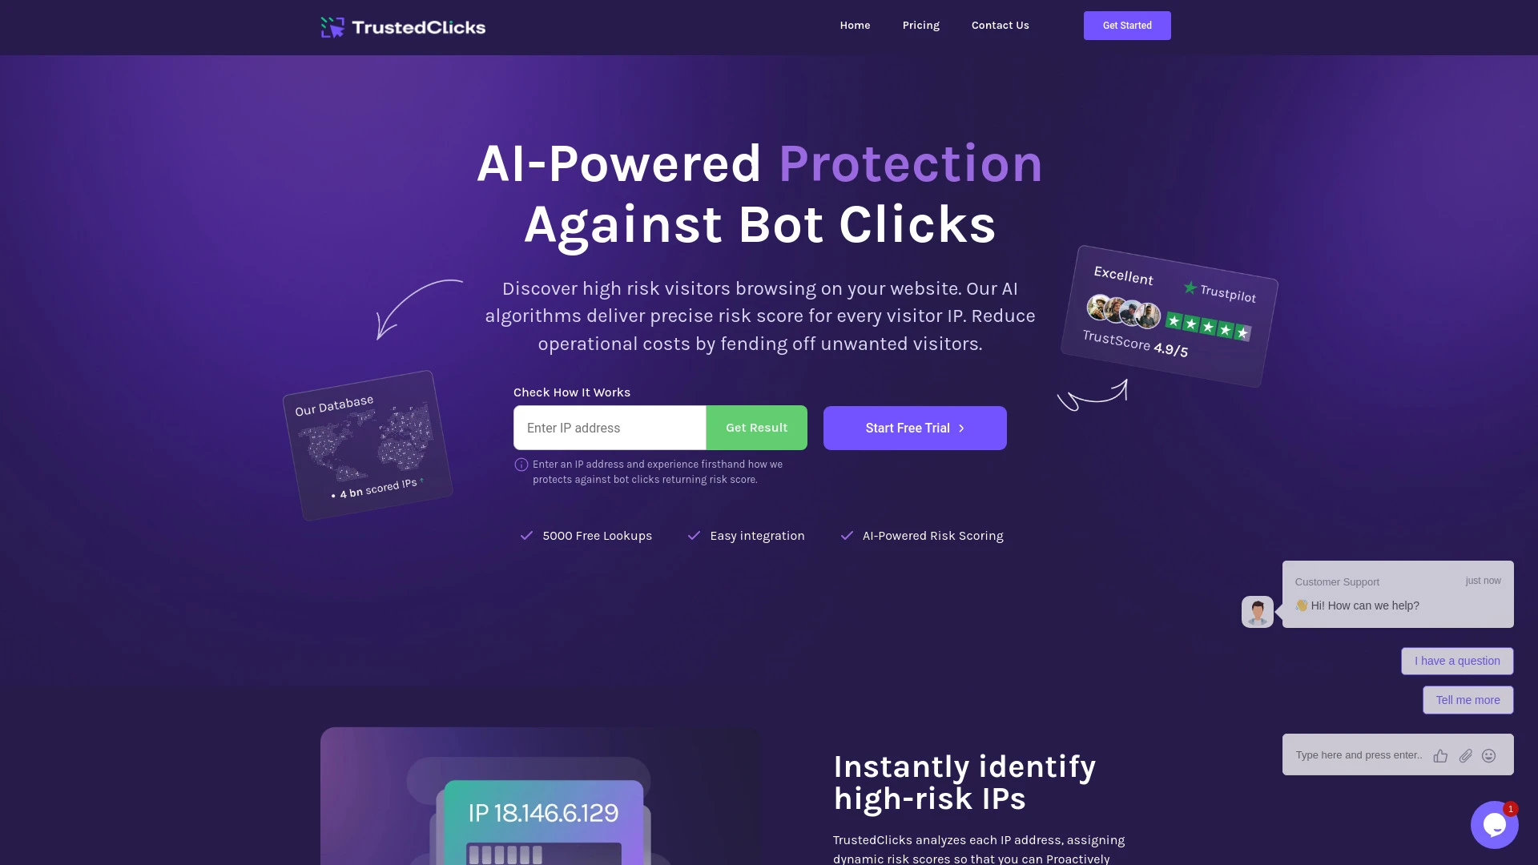
Task: Click the info circle icon near IP field
Action: 521,465
